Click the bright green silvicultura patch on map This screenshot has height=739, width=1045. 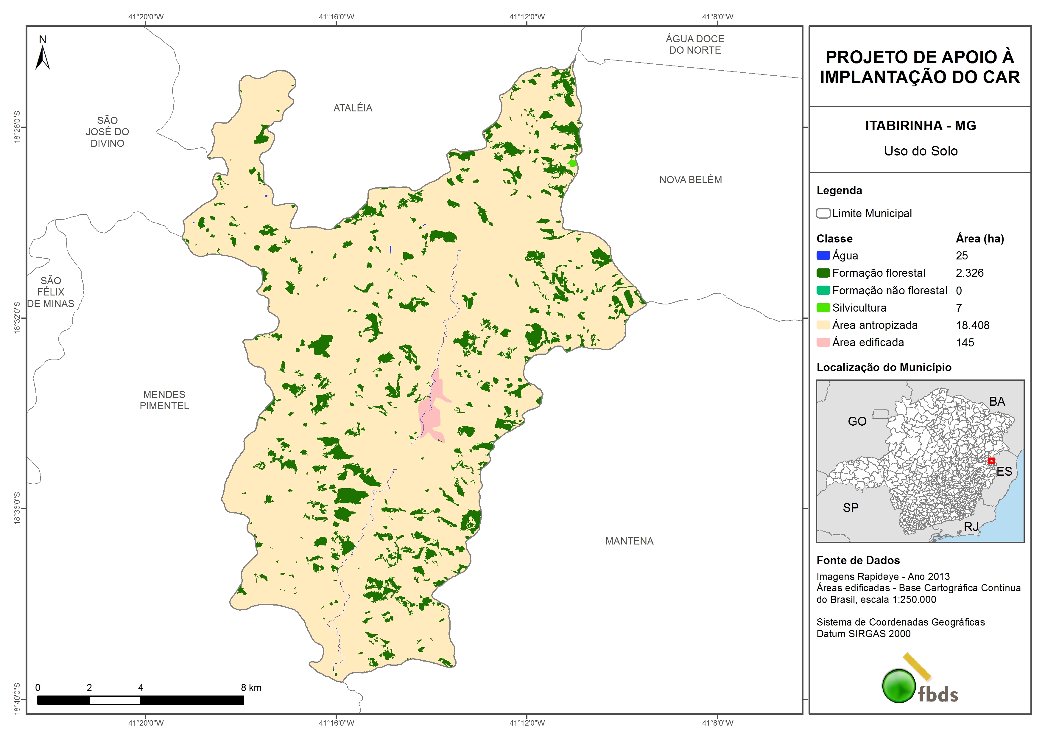[x=572, y=163]
